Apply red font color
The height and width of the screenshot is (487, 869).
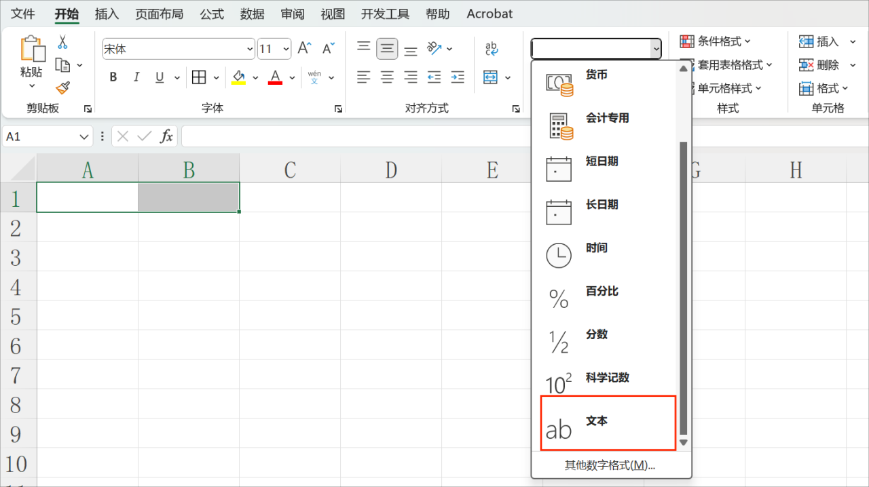click(275, 77)
